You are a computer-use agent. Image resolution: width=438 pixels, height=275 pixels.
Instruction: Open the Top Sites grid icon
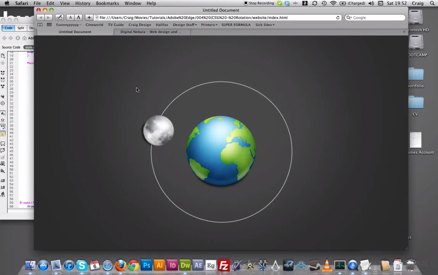point(49,25)
